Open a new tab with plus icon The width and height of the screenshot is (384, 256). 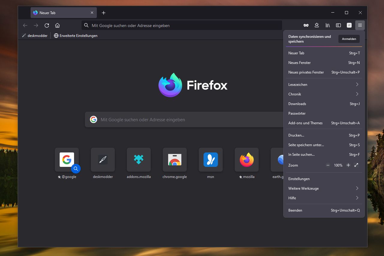[104, 13]
